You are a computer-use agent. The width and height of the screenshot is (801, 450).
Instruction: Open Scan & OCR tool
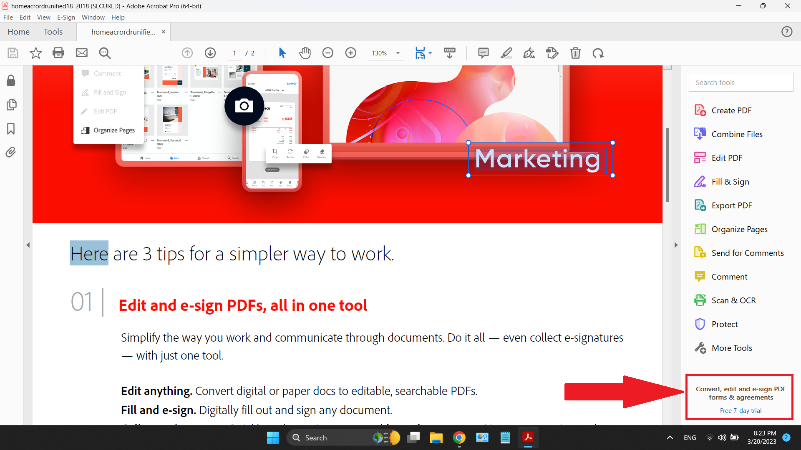[725, 300]
